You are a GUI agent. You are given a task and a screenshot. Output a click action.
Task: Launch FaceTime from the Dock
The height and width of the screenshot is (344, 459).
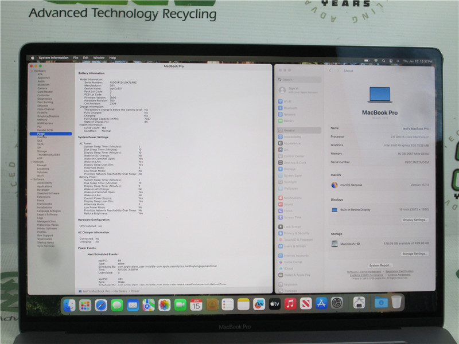(x=180, y=305)
